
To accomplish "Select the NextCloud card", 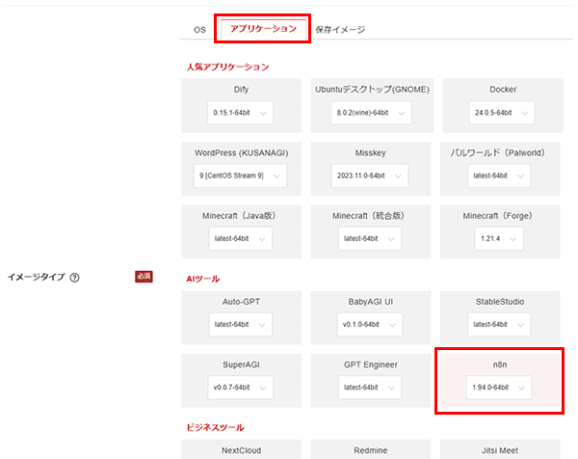I will [241, 449].
